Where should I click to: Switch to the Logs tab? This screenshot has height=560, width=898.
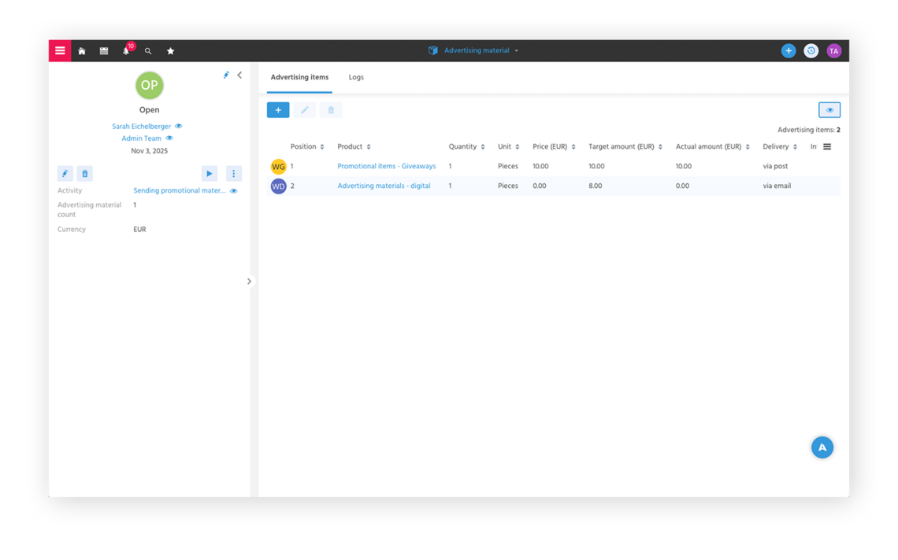pyautogui.click(x=356, y=77)
